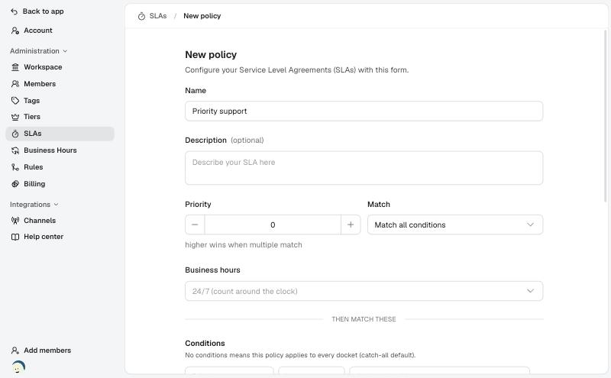The height and width of the screenshot is (378, 611).
Task: Click SLAs in the breadcrumb
Action: tap(158, 16)
